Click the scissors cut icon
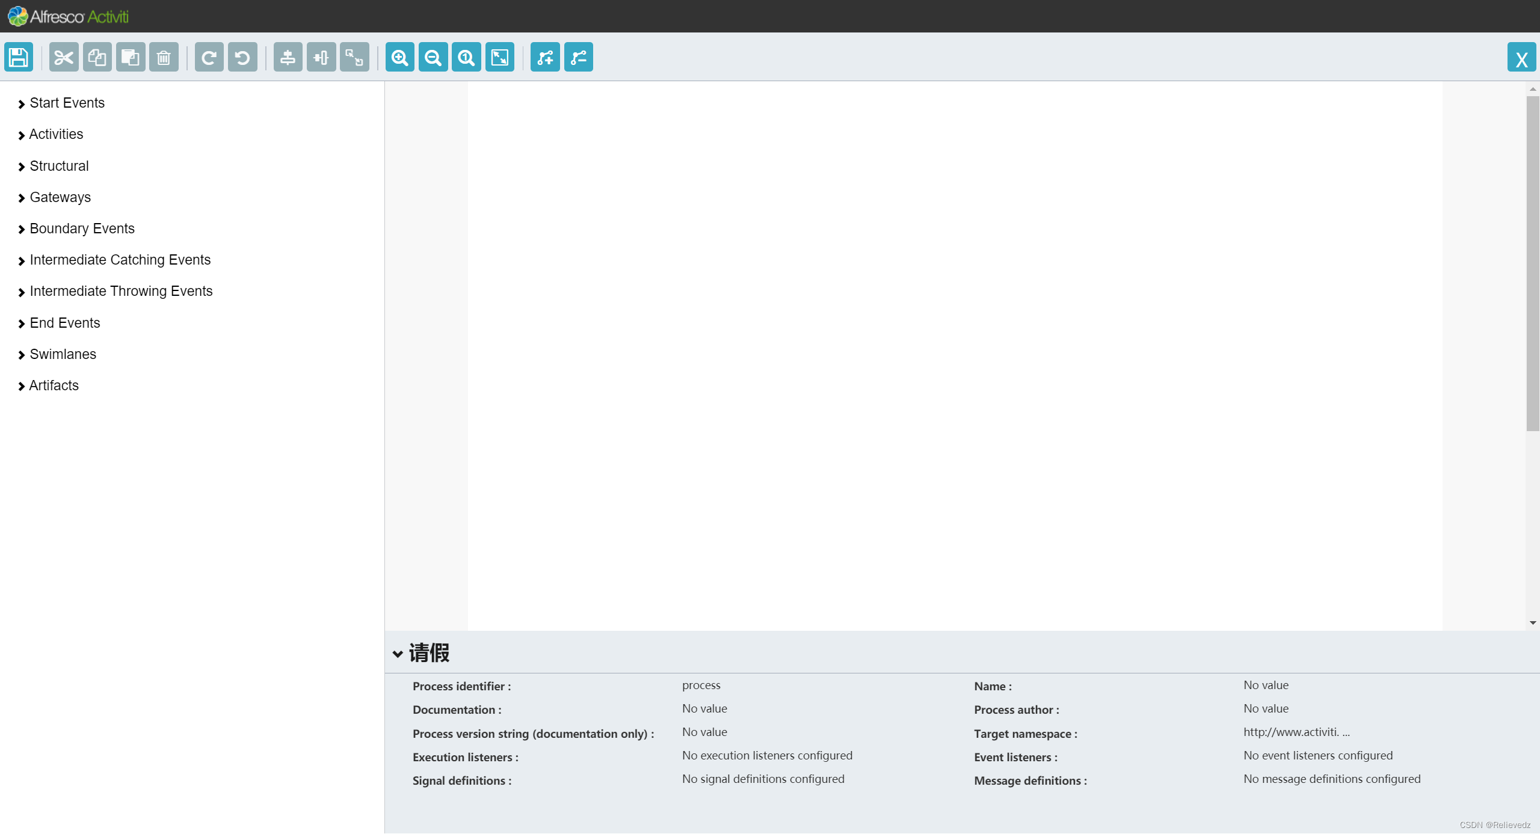 [63, 58]
